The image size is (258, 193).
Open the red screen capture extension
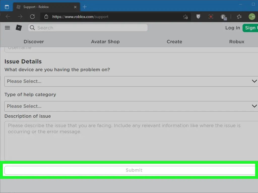[211, 17]
